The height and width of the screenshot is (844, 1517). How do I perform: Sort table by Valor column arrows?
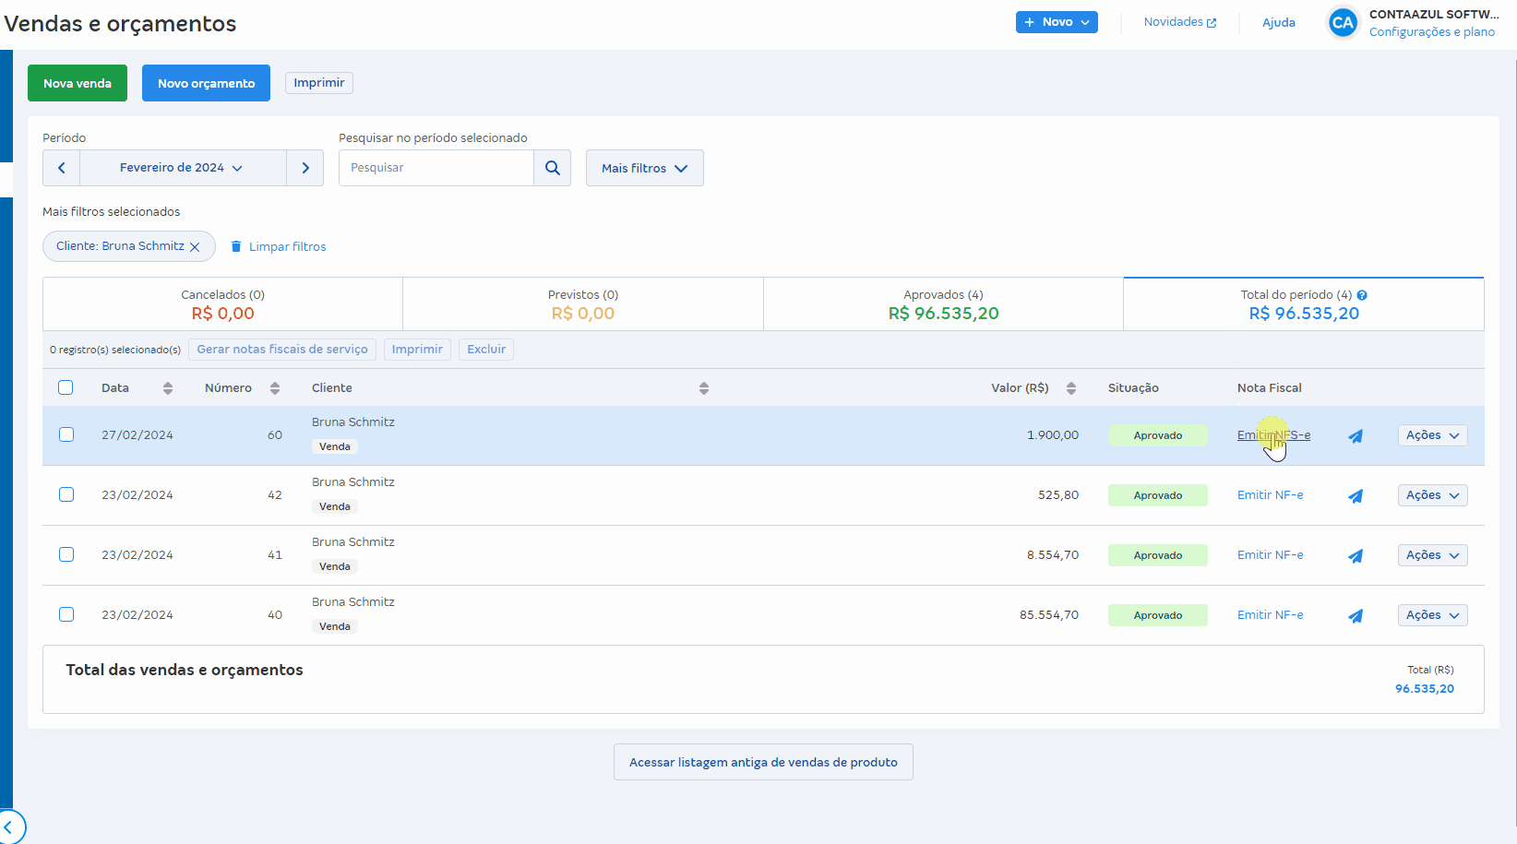tap(1071, 388)
